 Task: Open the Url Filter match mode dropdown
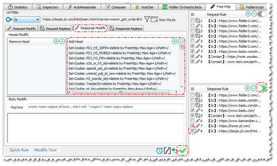(x=27, y=20)
